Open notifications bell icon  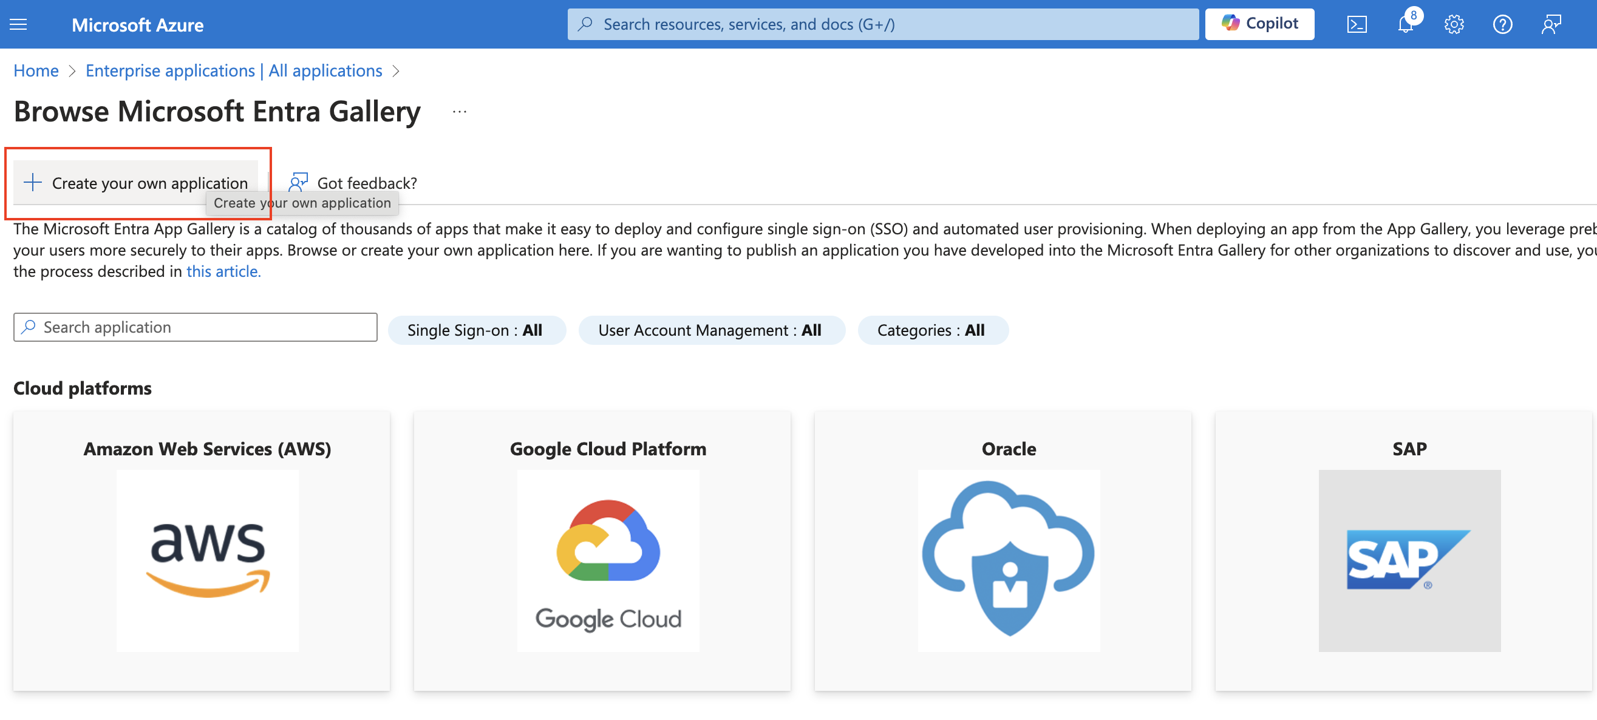pyautogui.click(x=1406, y=24)
